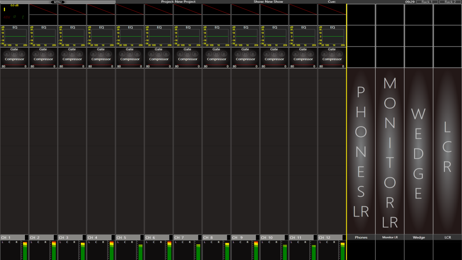The height and width of the screenshot is (260, 462).
Task: Click the R gate icon on CH 6
Action: point(166,54)
